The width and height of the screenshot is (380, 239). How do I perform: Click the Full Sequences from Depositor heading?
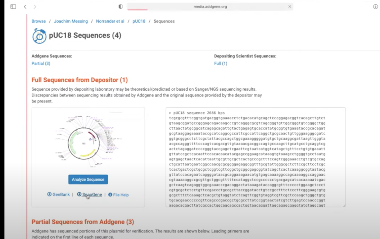click(80, 80)
